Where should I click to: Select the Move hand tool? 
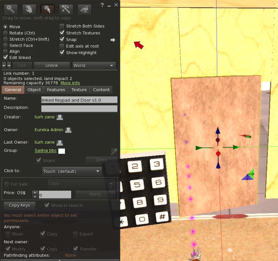(29, 9)
